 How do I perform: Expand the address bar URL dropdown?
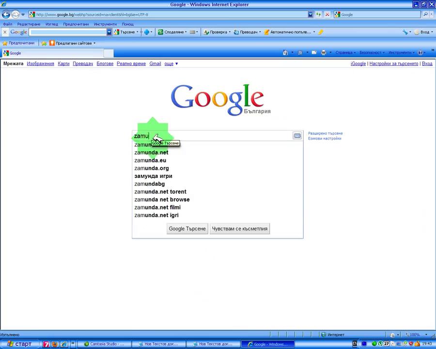(310, 15)
